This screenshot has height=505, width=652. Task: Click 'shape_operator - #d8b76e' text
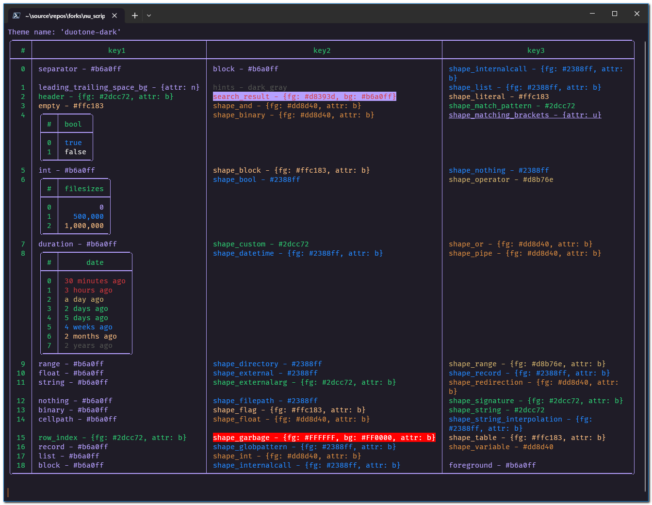501,179
